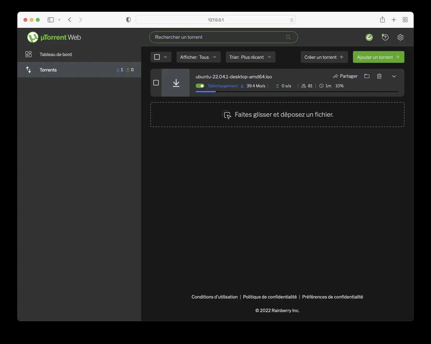431x344 pixels.
Task: Click downloading count 1 in sidebar
Action: click(120, 70)
